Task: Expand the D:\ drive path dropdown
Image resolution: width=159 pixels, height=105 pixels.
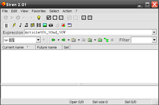Action: [x=38, y=40]
